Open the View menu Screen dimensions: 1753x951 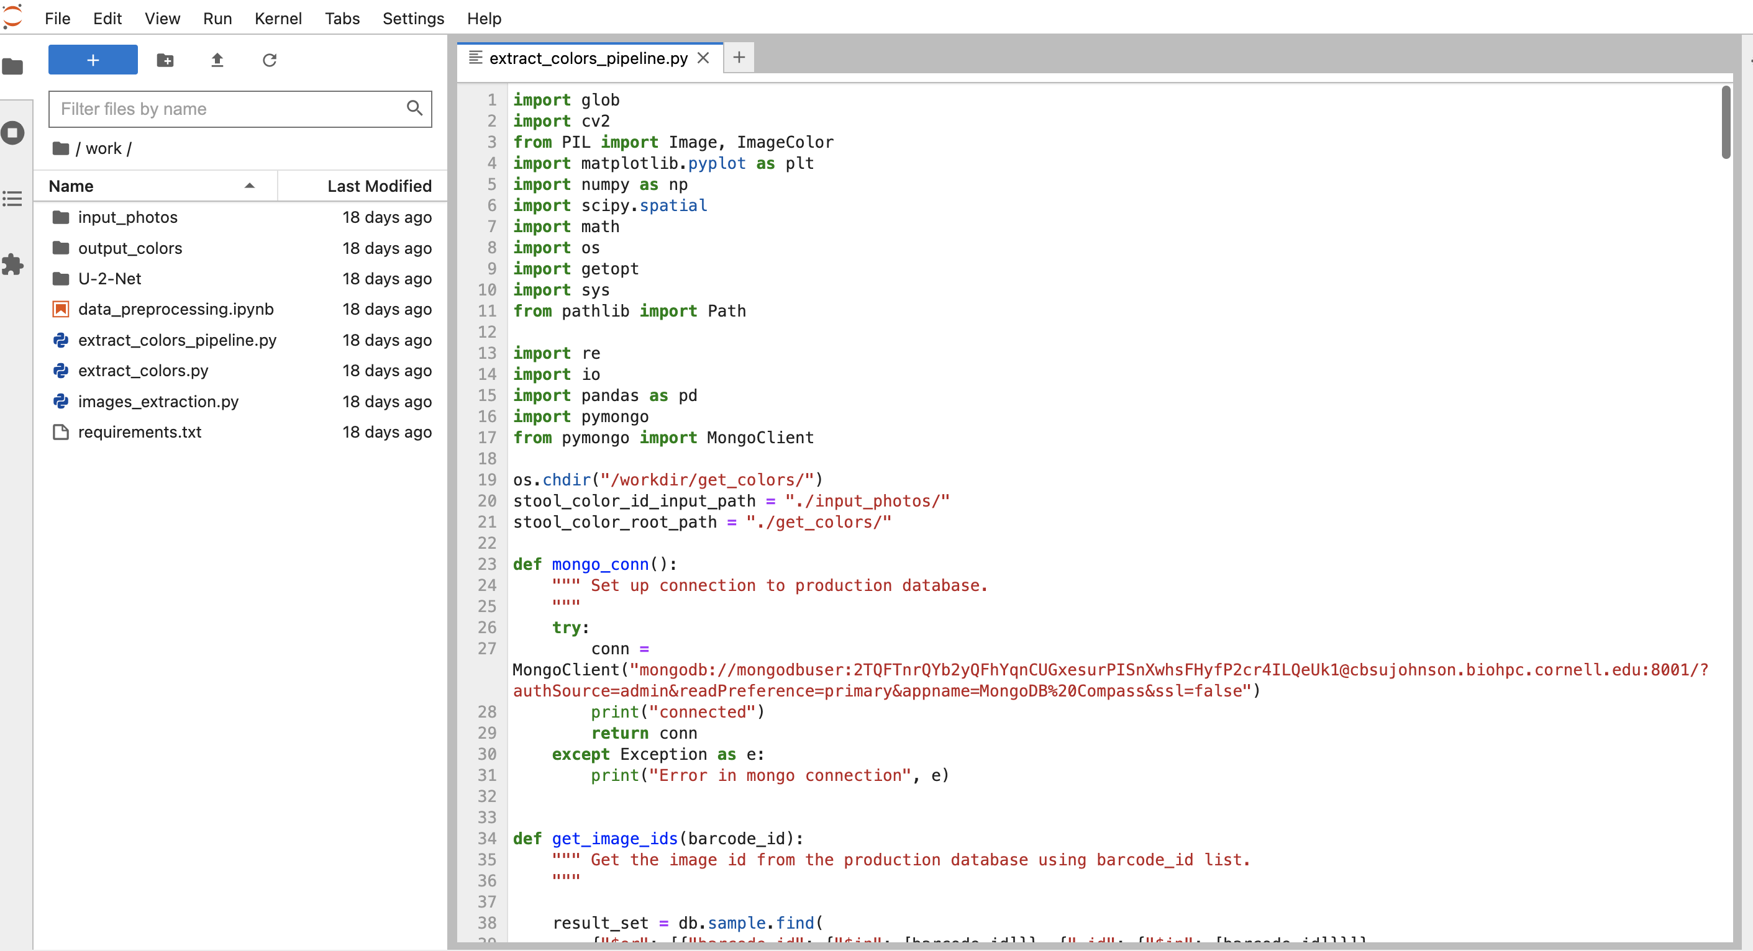coord(162,19)
